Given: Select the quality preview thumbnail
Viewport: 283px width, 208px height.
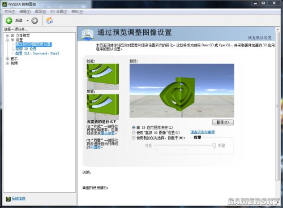Looking at the screenshot, I should click(102, 107).
